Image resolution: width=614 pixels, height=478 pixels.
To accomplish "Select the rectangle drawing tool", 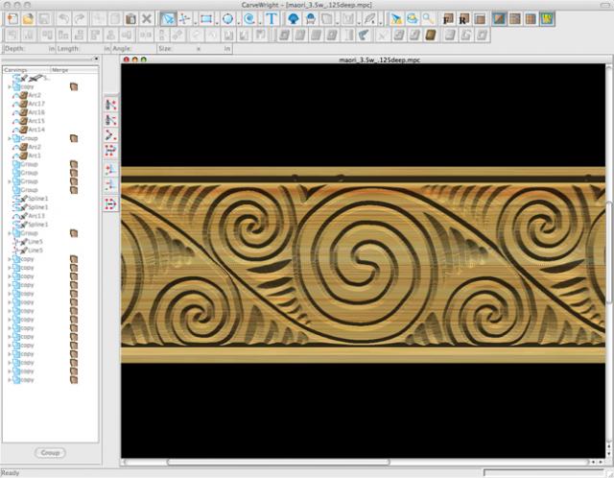I will click(206, 18).
